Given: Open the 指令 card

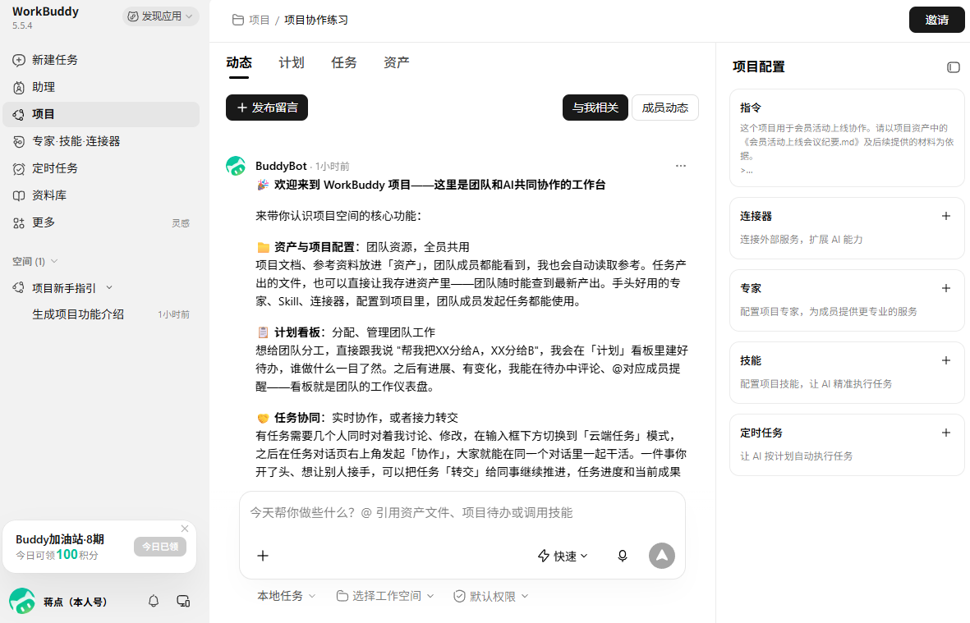Looking at the screenshot, I should click(847, 138).
